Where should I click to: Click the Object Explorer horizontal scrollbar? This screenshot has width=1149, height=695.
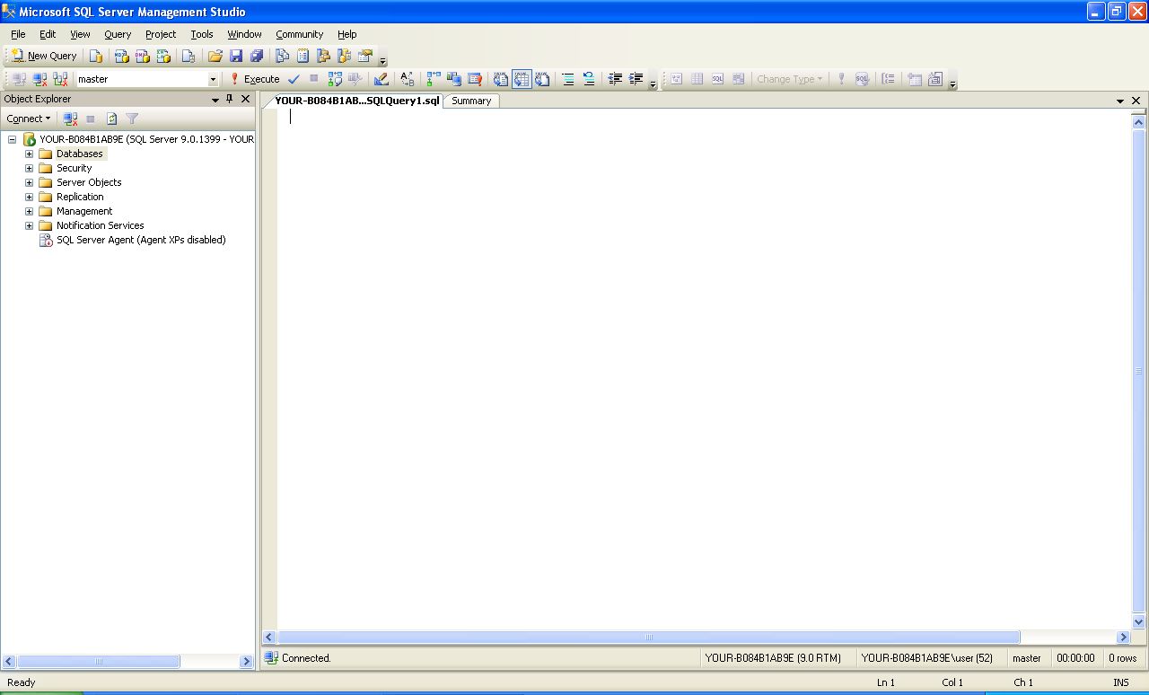99,661
